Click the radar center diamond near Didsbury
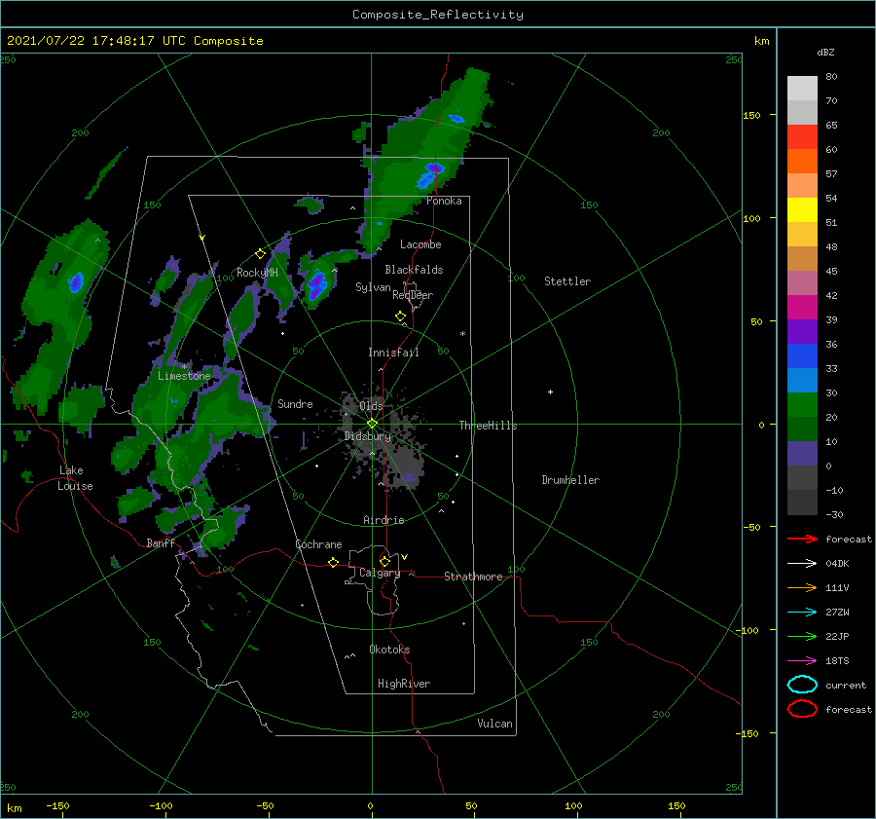The width and height of the screenshot is (876, 819). tap(372, 424)
